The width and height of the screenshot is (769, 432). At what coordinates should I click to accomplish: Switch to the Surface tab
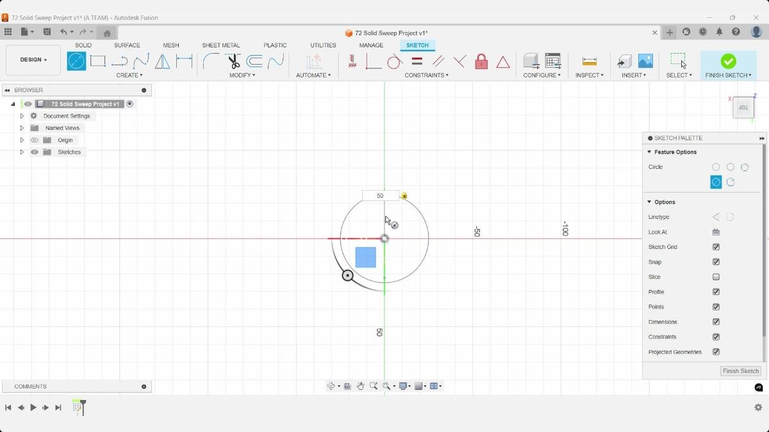point(127,45)
